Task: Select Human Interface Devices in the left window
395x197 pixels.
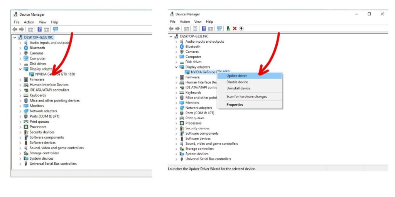Action: (49, 85)
